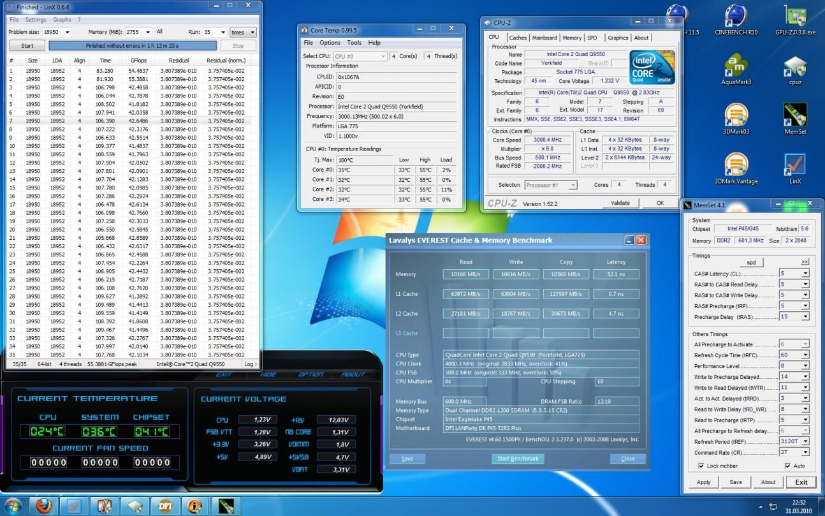Viewport: 825px width, 516px height.
Task: Click the LinX title bar app icon
Action: (x=10, y=7)
